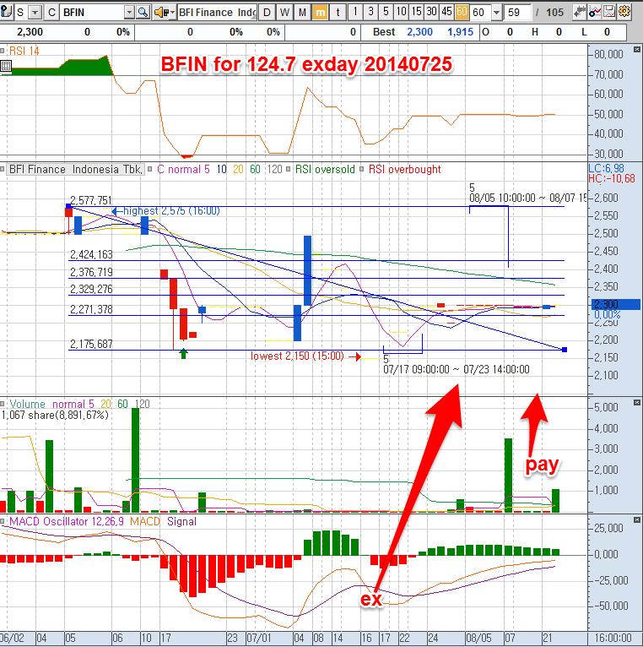The height and width of the screenshot is (647, 643).
Task: Click the bar count field showing 59
Action: tap(518, 13)
